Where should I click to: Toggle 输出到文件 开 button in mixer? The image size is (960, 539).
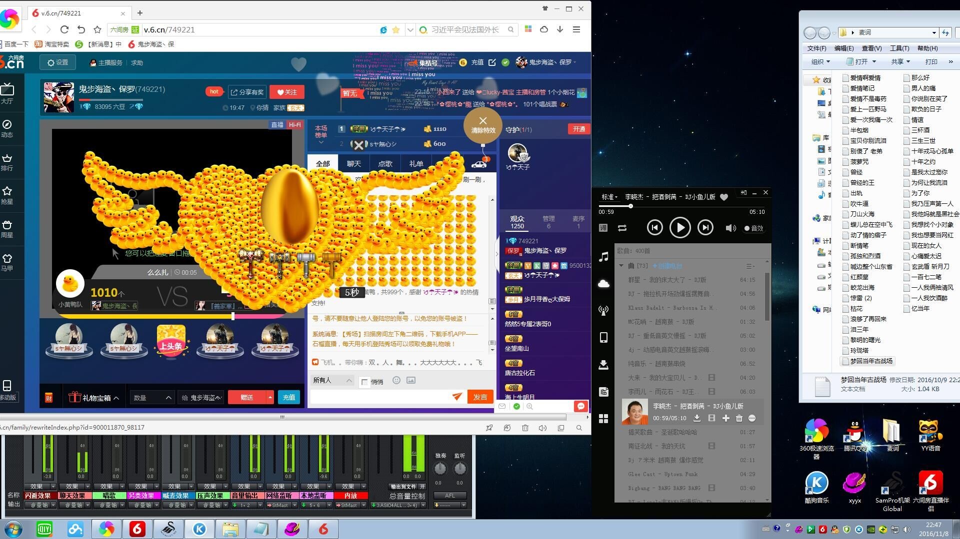pyautogui.click(x=422, y=486)
